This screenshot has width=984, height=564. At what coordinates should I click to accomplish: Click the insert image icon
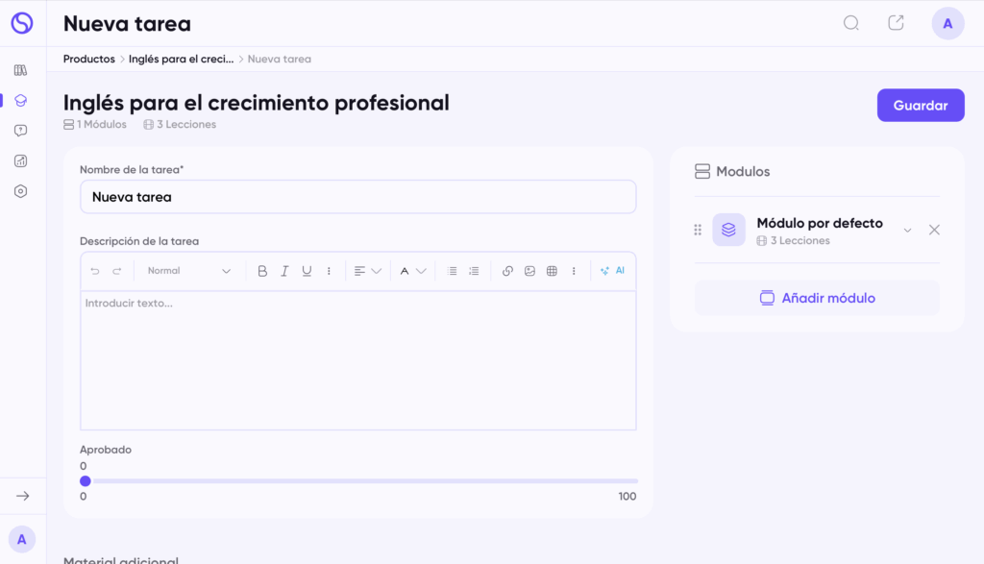[x=529, y=271]
